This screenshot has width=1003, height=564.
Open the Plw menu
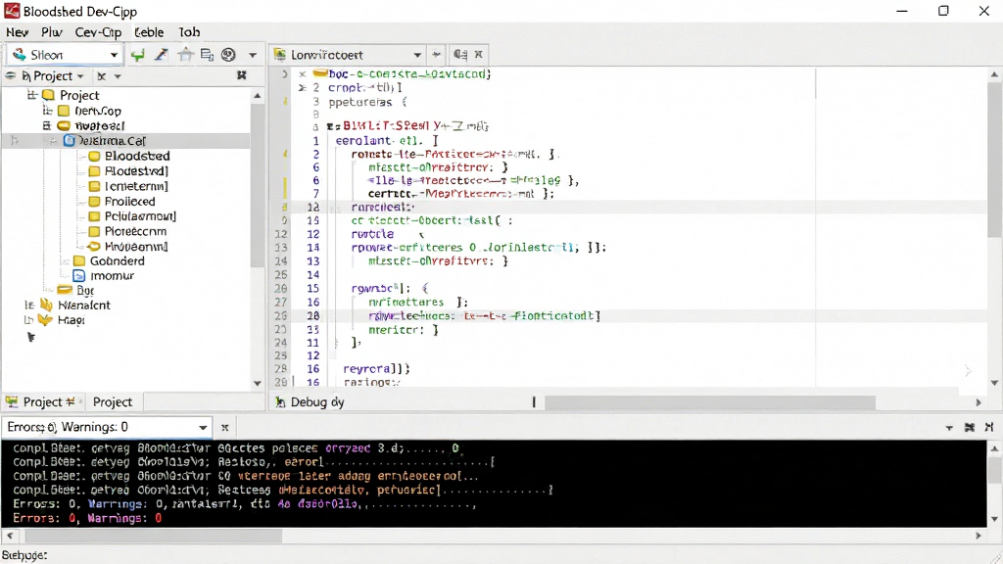point(52,32)
